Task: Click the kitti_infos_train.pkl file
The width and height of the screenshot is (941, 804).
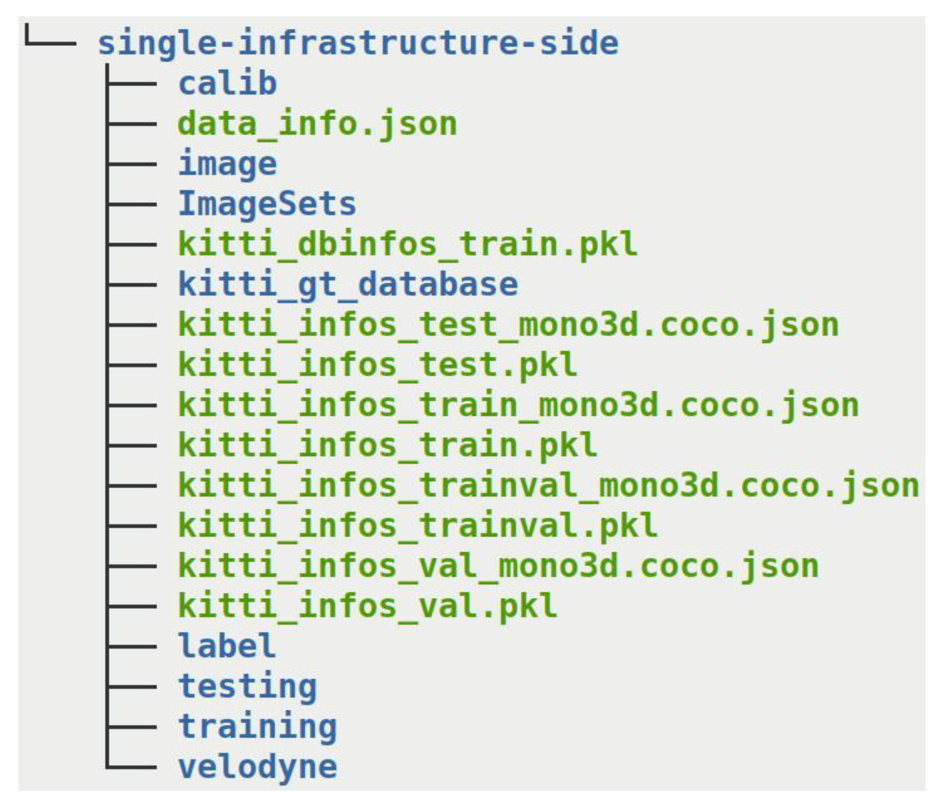Action: 387,445
